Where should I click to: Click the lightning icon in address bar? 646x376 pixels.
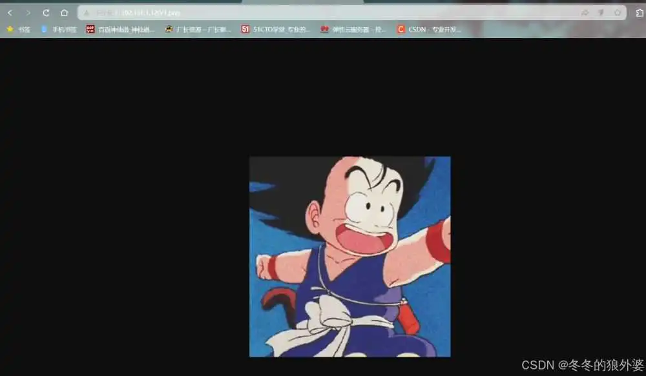(601, 13)
